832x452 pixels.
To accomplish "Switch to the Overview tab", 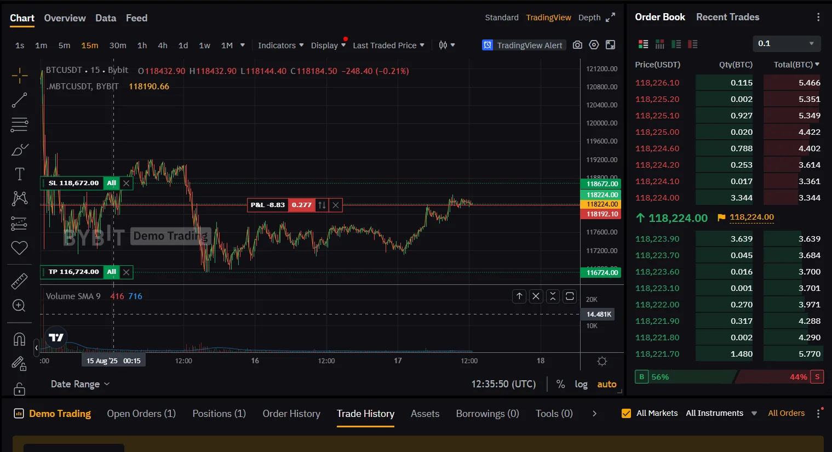I will (x=65, y=18).
